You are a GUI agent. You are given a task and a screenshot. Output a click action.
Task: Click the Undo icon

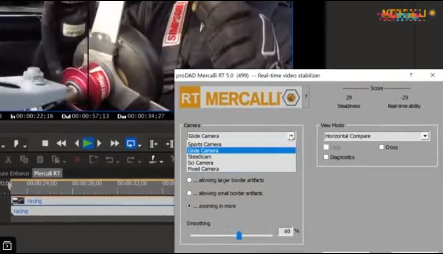tap(109, 160)
